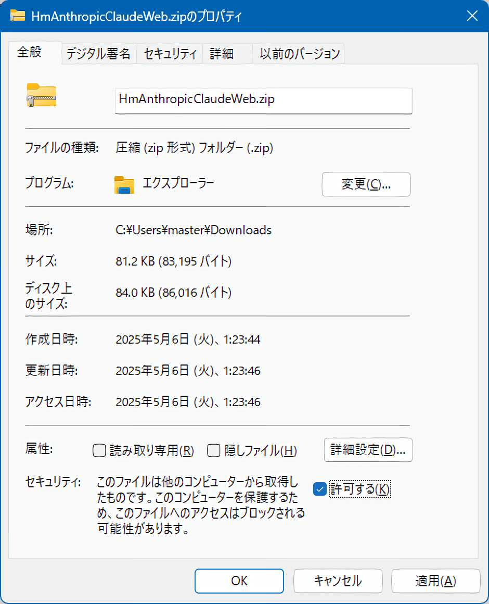Click the キャンセル button
The width and height of the screenshot is (489, 604).
click(x=338, y=581)
